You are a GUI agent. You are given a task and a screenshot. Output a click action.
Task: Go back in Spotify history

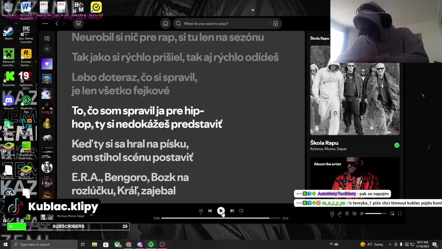pyautogui.click(x=57, y=24)
